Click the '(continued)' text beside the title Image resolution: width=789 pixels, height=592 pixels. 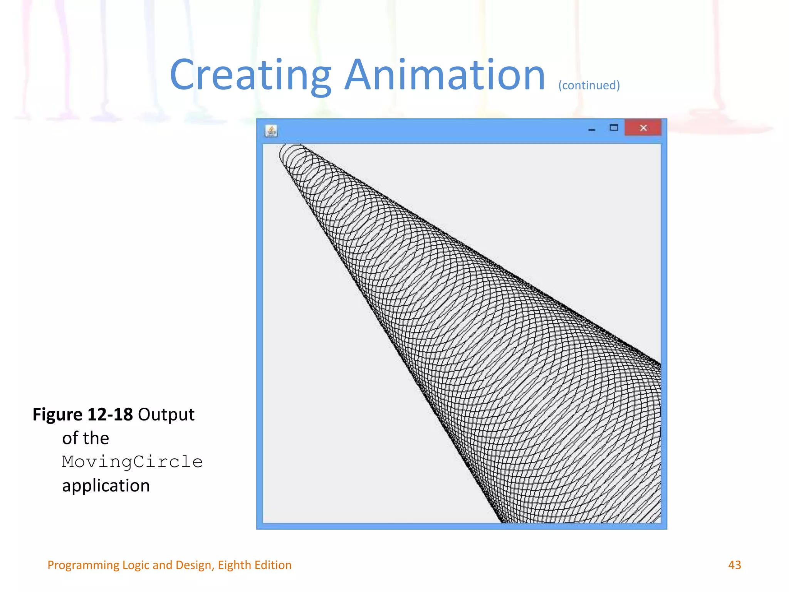click(x=589, y=85)
